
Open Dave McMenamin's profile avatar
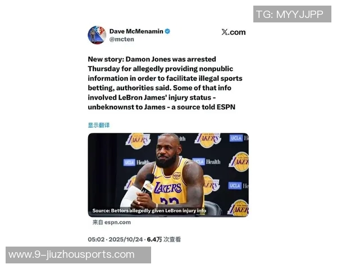[97, 35]
